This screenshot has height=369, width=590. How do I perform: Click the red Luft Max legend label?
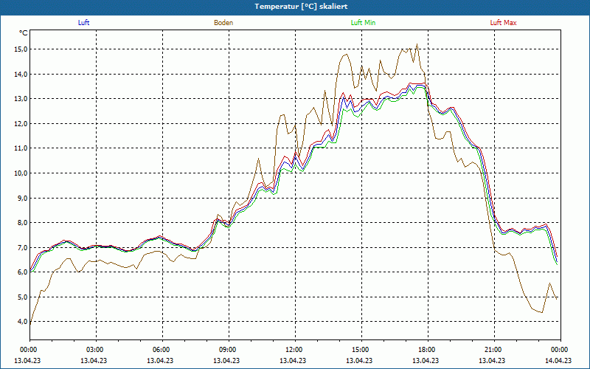tap(503, 23)
